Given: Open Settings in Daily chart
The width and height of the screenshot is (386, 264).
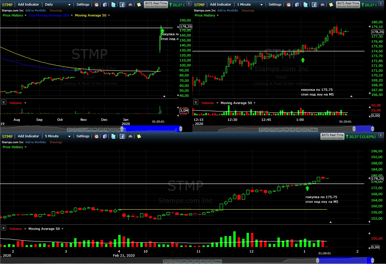Looking at the screenshot, I should (83, 5).
